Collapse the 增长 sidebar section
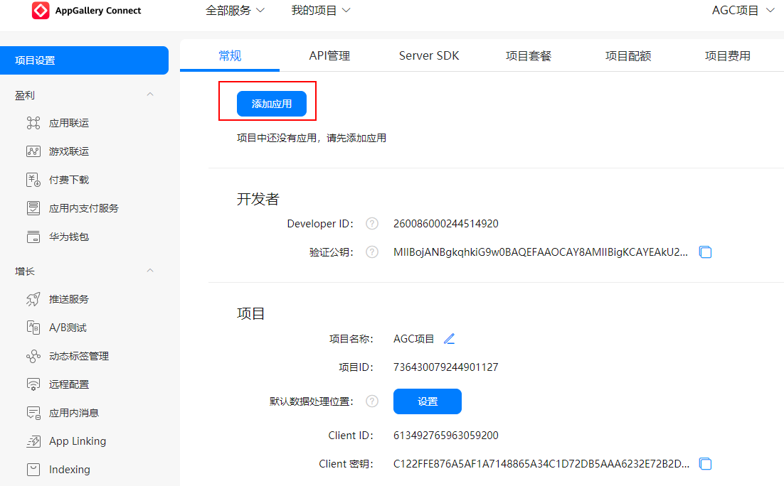Image resolution: width=784 pixels, height=486 pixels. coord(150,271)
